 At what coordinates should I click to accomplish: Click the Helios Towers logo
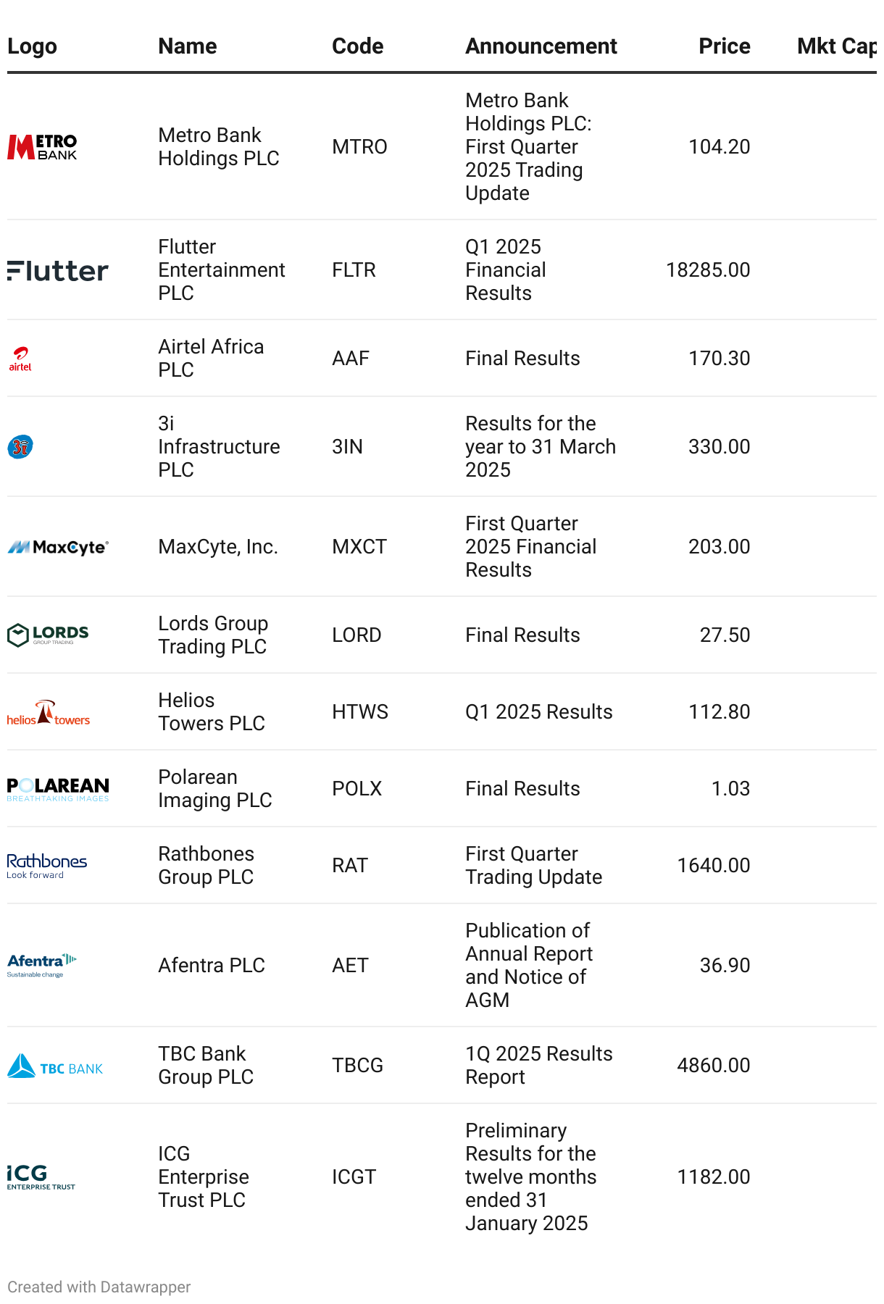(49, 712)
